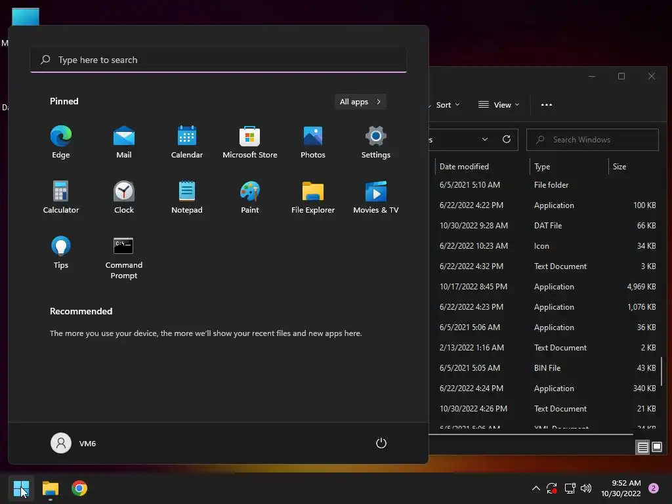The image size is (672, 504).
Task: Click the vertical scrollbar in File Explorer
Action: click(x=662, y=371)
